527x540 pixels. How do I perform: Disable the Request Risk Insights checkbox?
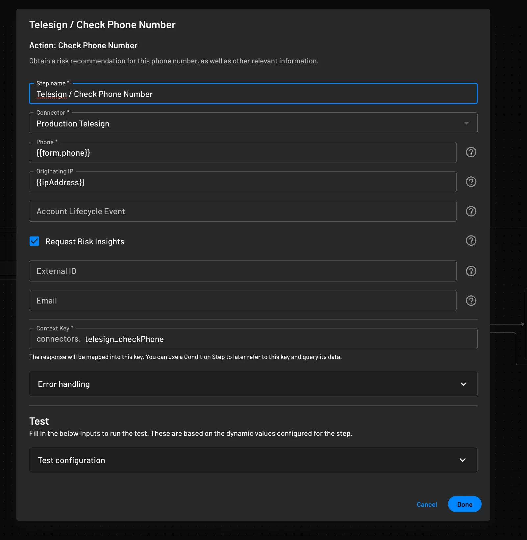[34, 241]
